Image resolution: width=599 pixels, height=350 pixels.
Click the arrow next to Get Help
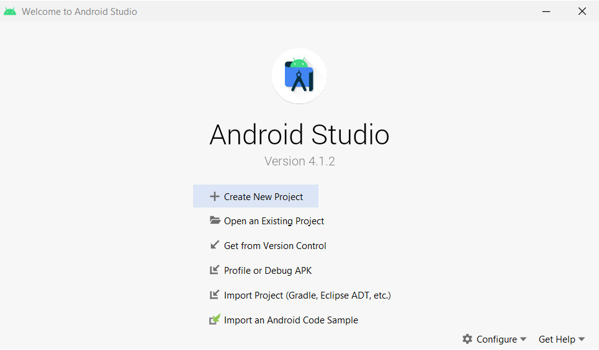pyautogui.click(x=582, y=339)
